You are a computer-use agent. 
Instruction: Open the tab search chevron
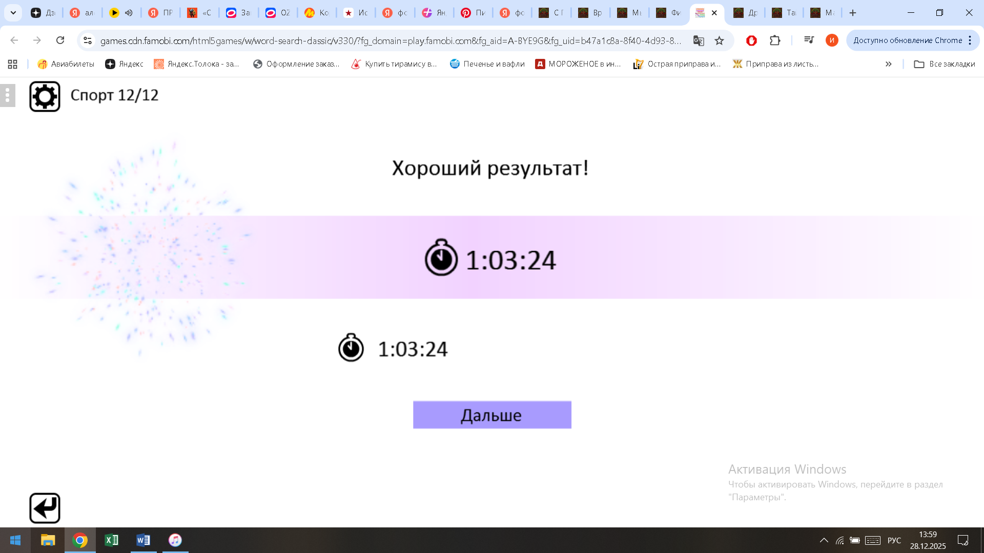(13, 13)
